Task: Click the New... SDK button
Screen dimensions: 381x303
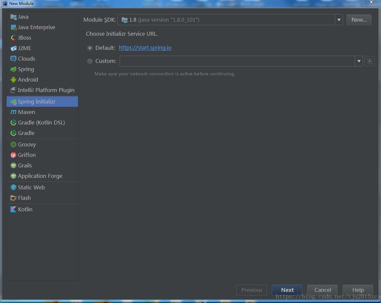Action: (x=359, y=20)
